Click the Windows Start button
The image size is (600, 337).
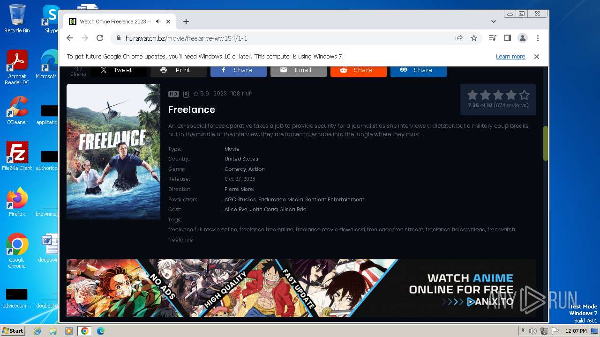[13, 330]
